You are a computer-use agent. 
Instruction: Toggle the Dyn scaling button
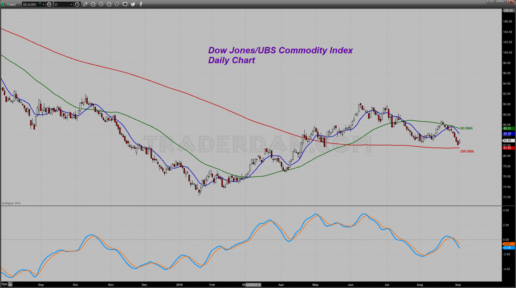pos(3,285)
